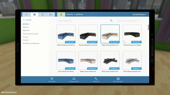The height and width of the screenshot is (95, 170).
Task: Click the ДИВАНЫ breadcrumb label
Action: click(x=79, y=14)
